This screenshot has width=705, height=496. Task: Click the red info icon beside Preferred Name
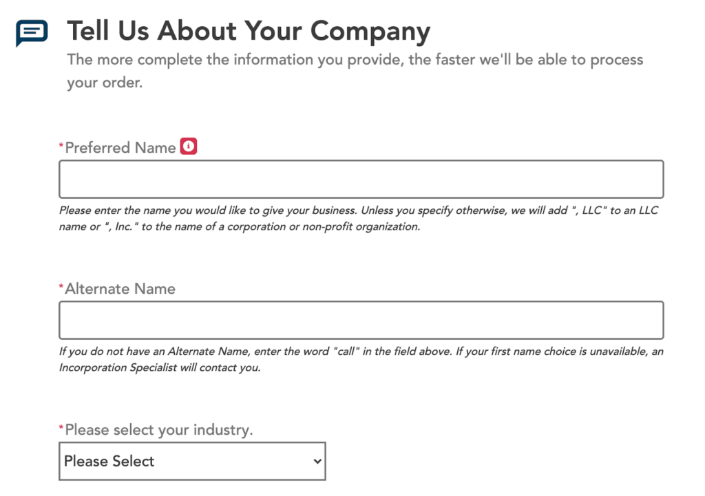(189, 146)
